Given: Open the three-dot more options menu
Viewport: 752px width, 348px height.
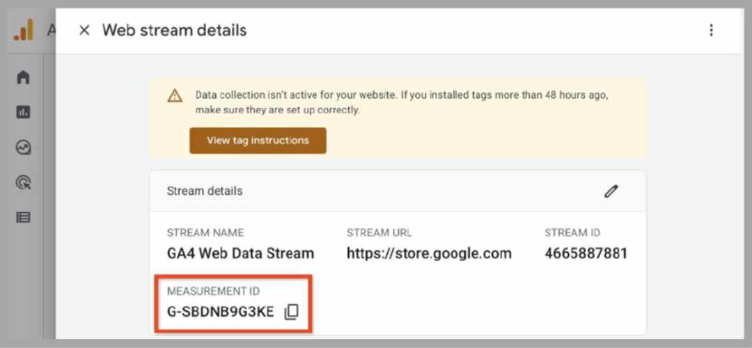Looking at the screenshot, I should (x=711, y=31).
